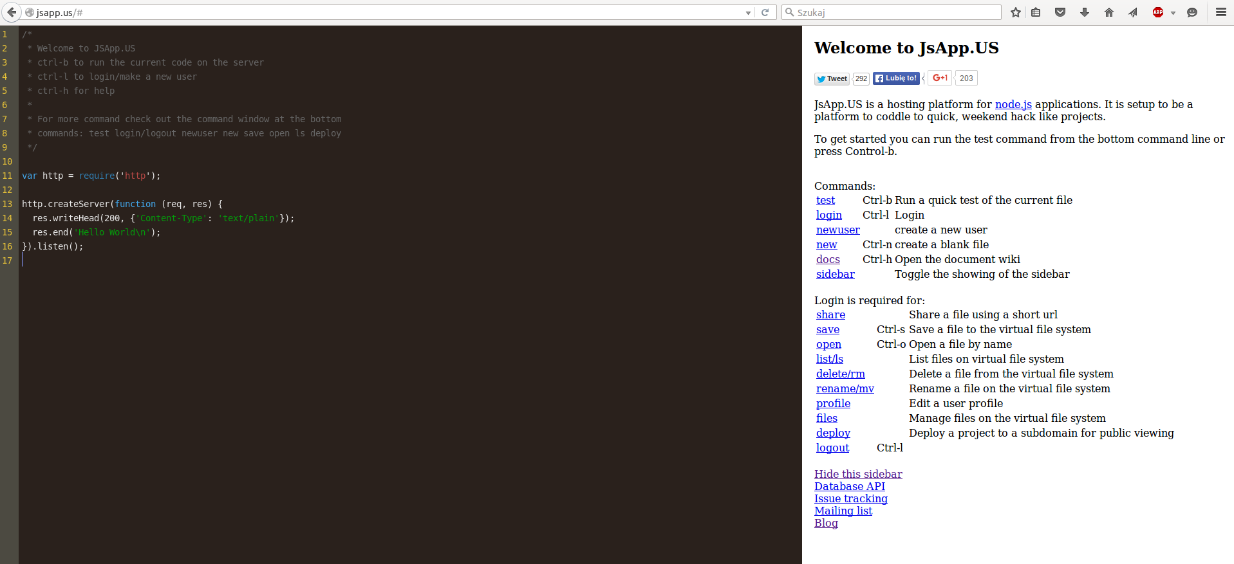Viewport: 1234px width, 564px height.
Task: Click the 'delete/rm' command link
Action: point(841,374)
